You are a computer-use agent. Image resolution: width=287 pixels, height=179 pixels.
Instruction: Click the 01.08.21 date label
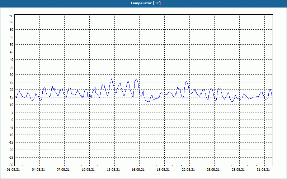tap(13, 170)
